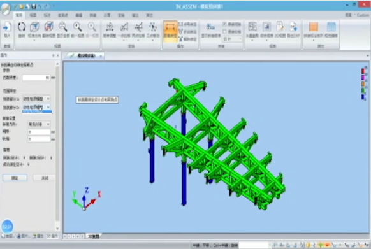Click the Import file icon with blue arrow

pos(7,29)
